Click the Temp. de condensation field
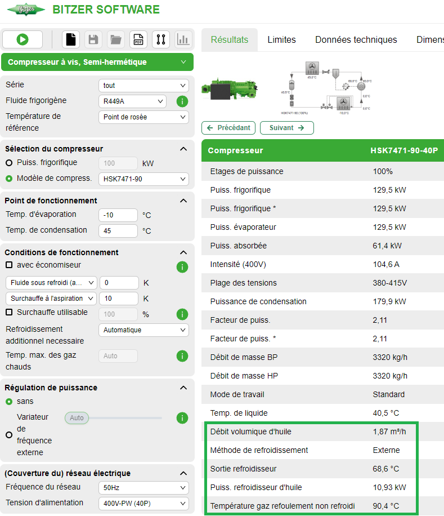Screen dimensions: 444x516 [118, 231]
